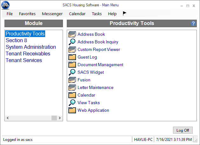Close the Main Menu window
The height and width of the screenshot is (145, 200).
click(194, 6)
